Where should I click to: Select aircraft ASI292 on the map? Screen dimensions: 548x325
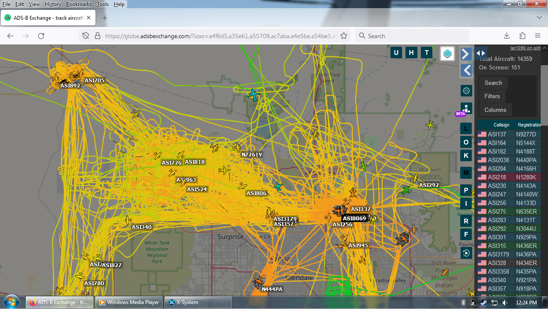click(414, 178)
